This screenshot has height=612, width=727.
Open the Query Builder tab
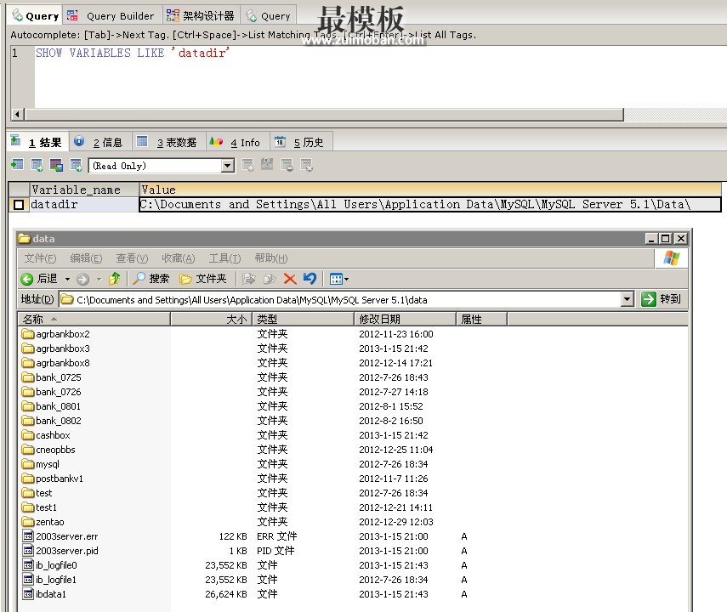pyautogui.click(x=111, y=16)
